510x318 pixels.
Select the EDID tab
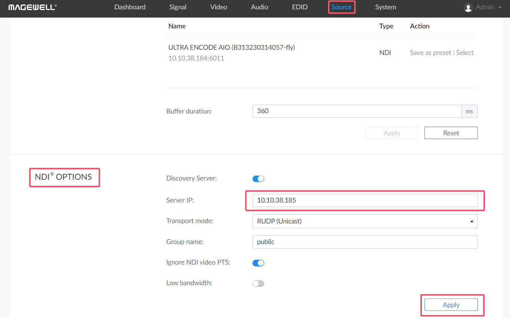[x=300, y=7]
